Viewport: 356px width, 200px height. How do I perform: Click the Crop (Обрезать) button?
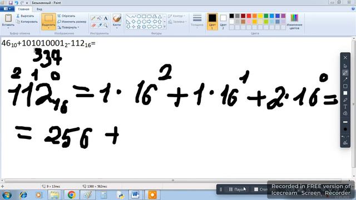(x=66, y=16)
